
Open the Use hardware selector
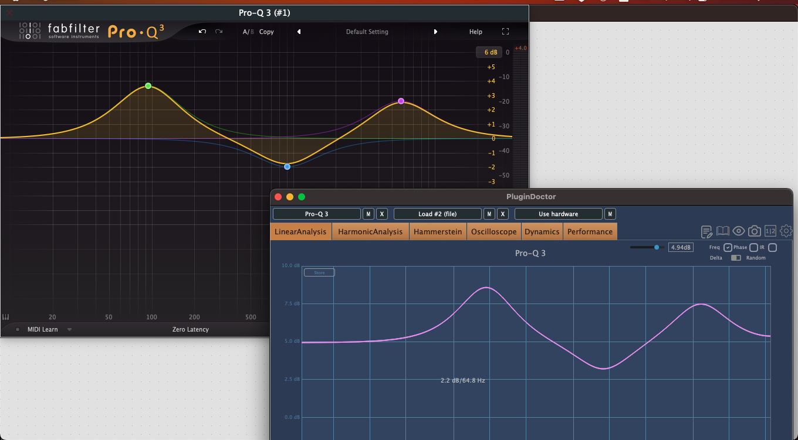point(559,214)
